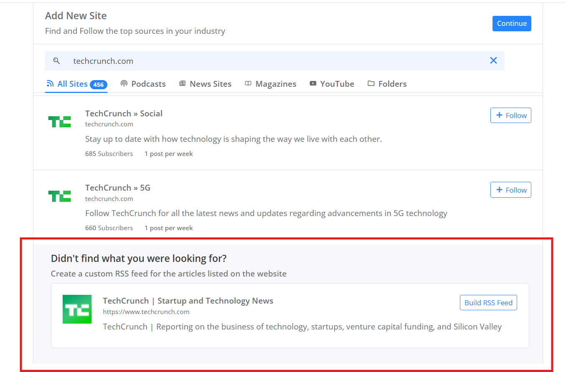Click the Build RSS Feed button
This screenshot has height=372, width=566.
pyautogui.click(x=488, y=303)
